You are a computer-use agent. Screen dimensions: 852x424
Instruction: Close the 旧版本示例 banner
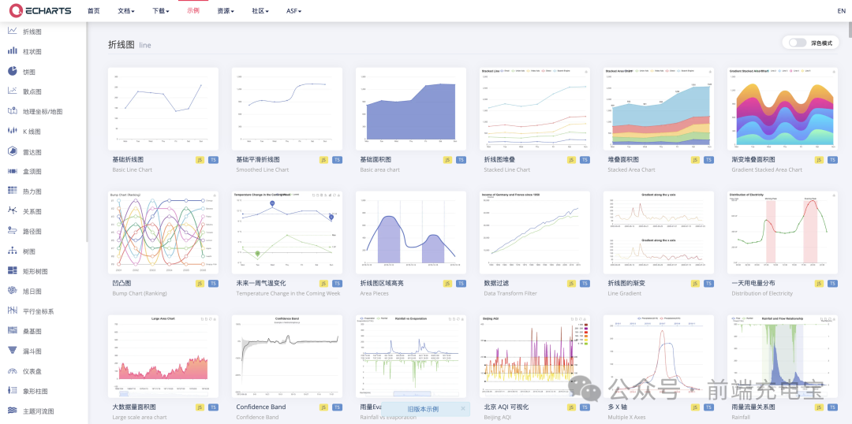pyautogui.click(x=463, y=409)
